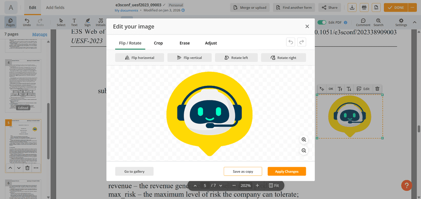
Task: Click Merge or upload button
Action: tap(250, 7)
